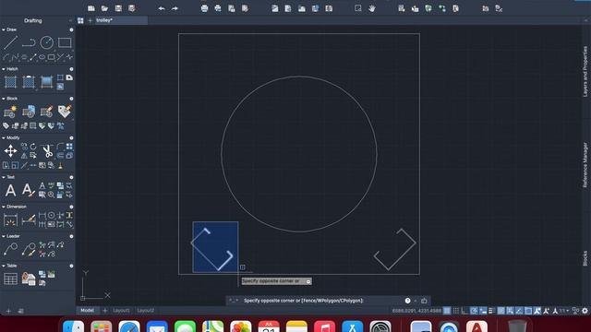
Task: Collapse the Table panel section
Action: [x=4, y=266]
